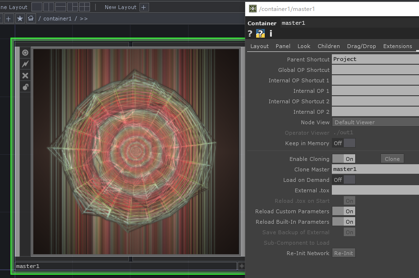Click the Python help icon in parameter dialog
This screenshot has height=278, width=419.
(x=259, y=33)
